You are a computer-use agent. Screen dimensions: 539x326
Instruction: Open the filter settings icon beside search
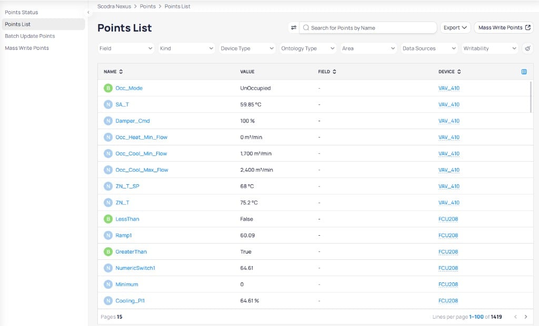(x=294, y=28)
